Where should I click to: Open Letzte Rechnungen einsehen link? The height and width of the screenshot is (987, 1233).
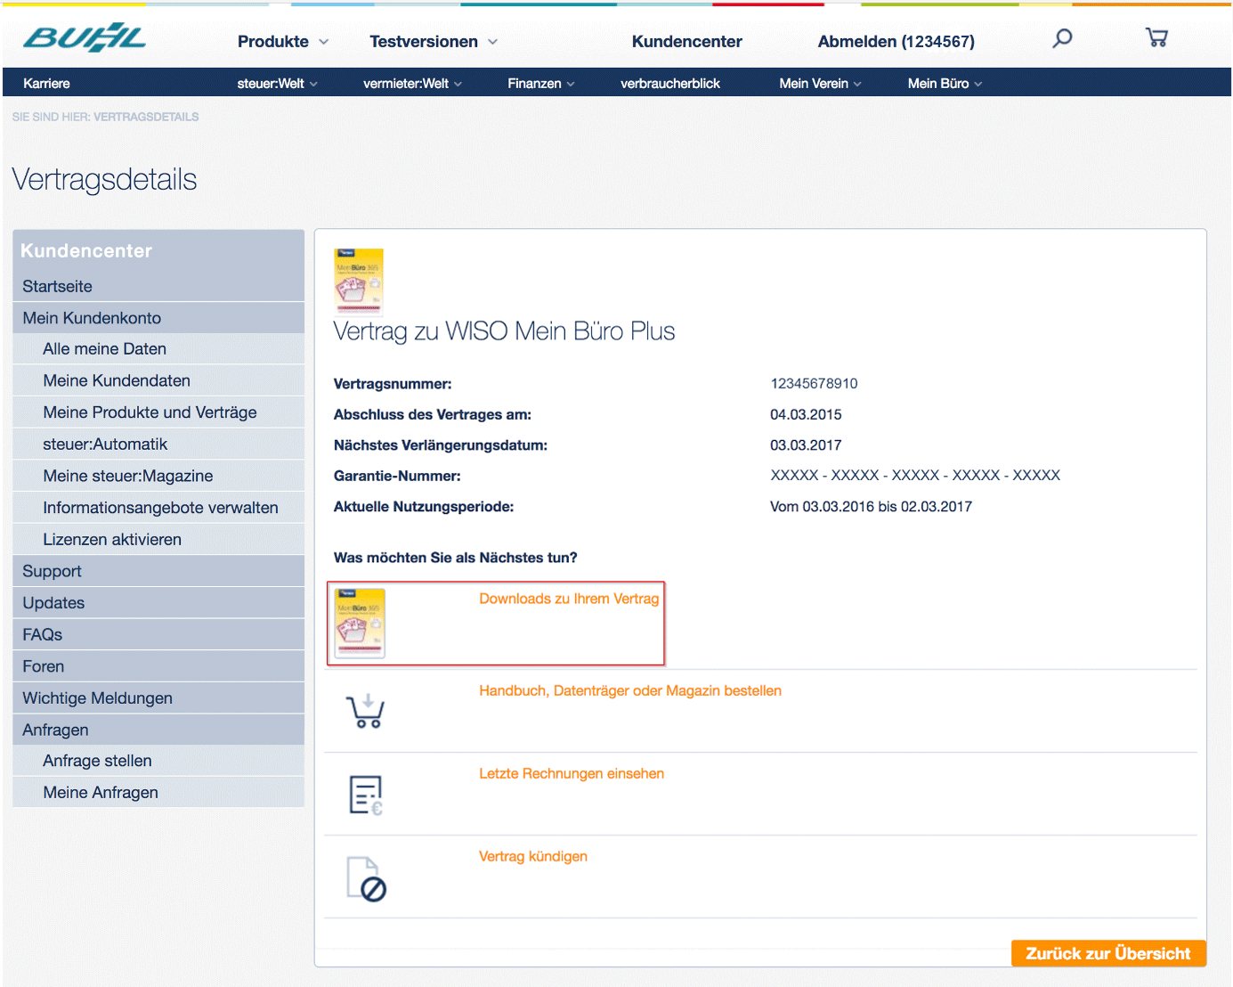click(571, 773)
